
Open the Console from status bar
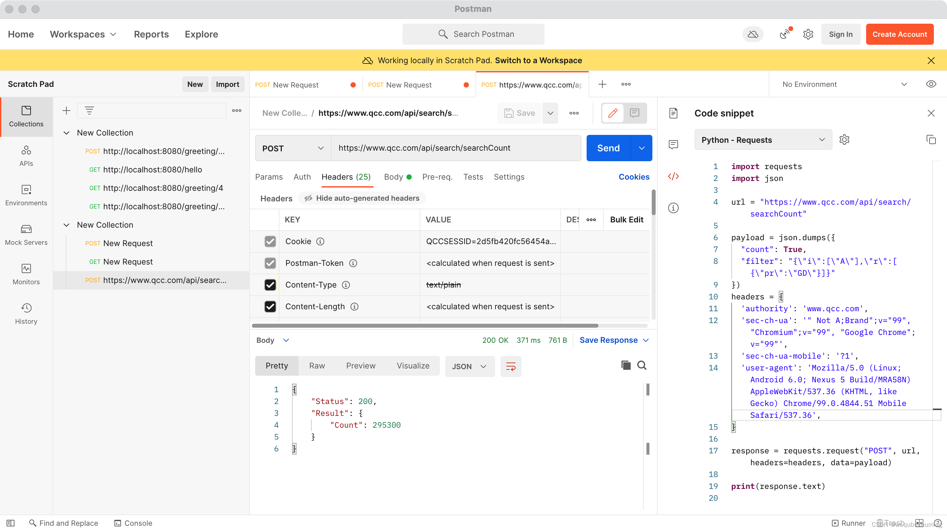pos(133,523)
